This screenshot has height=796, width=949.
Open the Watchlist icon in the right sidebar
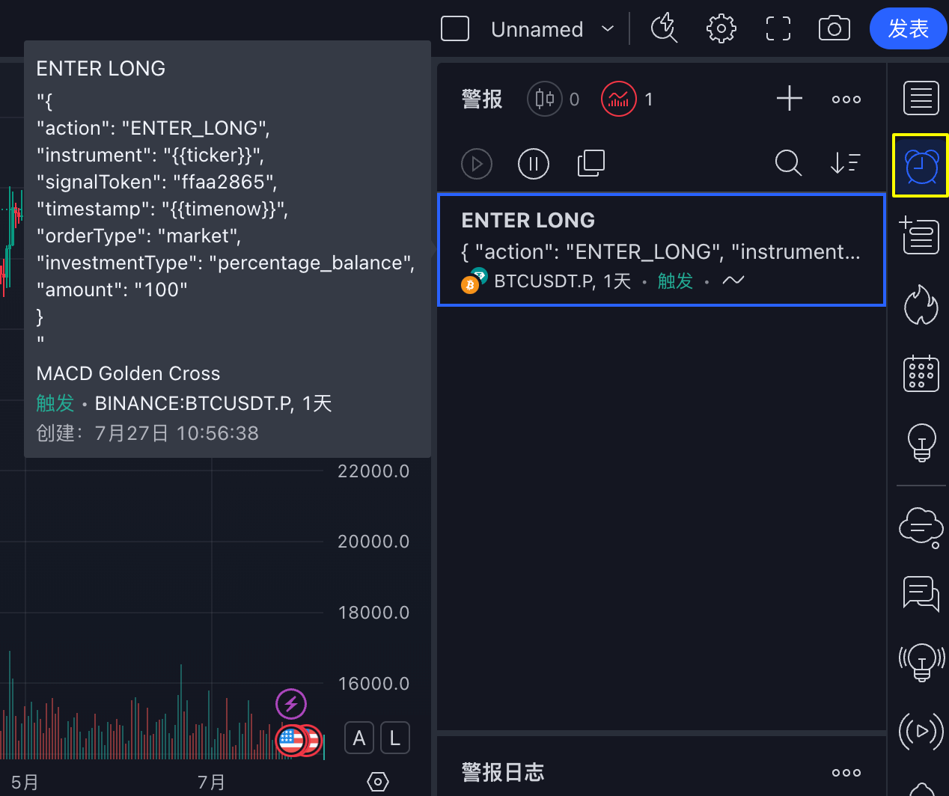click(x=921, y=98)
